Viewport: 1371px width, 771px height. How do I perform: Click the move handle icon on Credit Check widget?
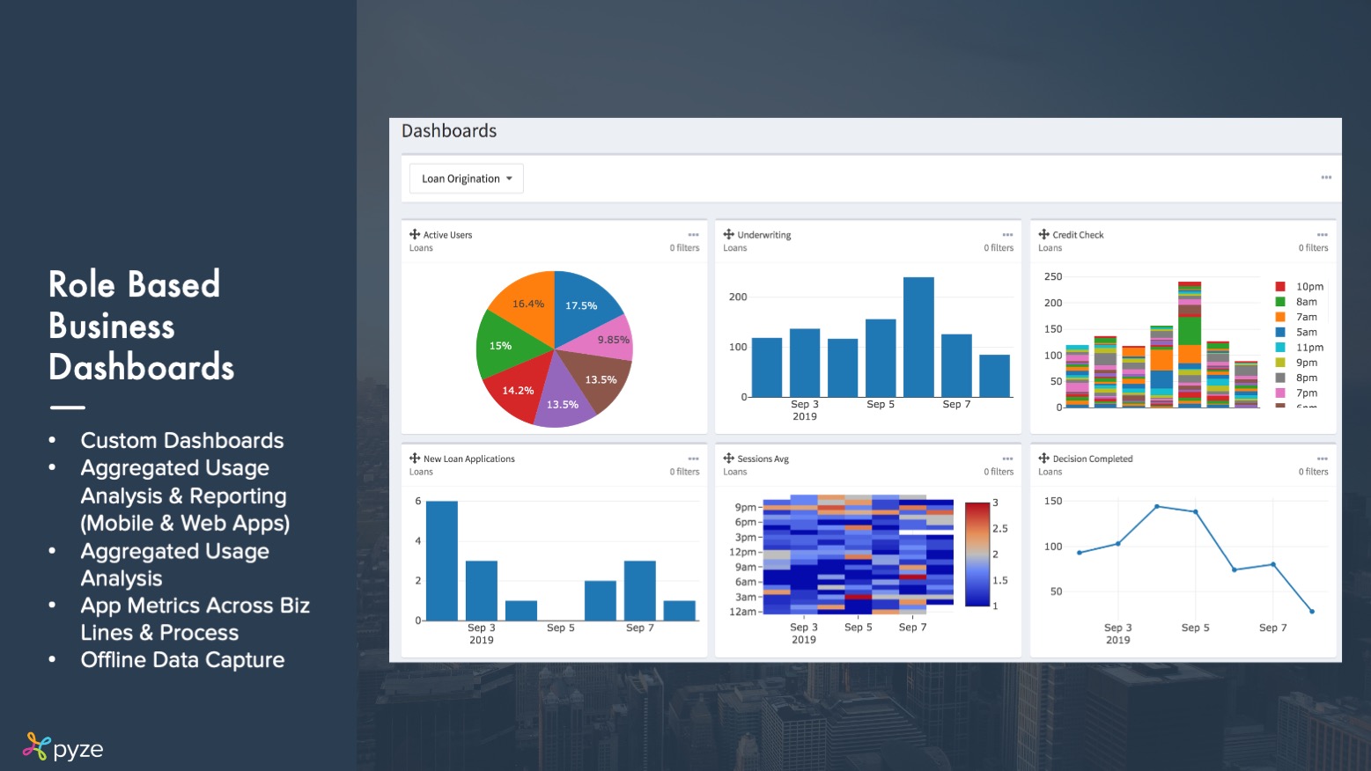1043,234
